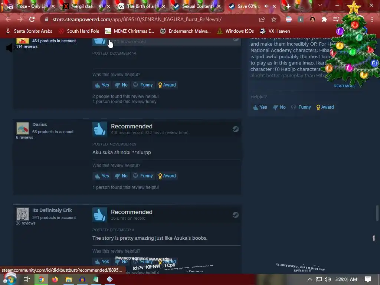380x285 pixels.
Task: Mark Darius's review as Funny
Action: (x=143, y=176)
